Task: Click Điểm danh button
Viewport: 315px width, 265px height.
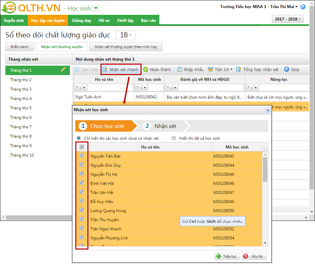Action: [20, 47]
